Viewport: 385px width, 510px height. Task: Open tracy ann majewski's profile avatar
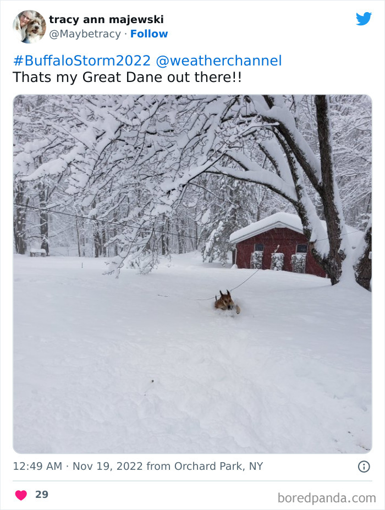point(29,26)
